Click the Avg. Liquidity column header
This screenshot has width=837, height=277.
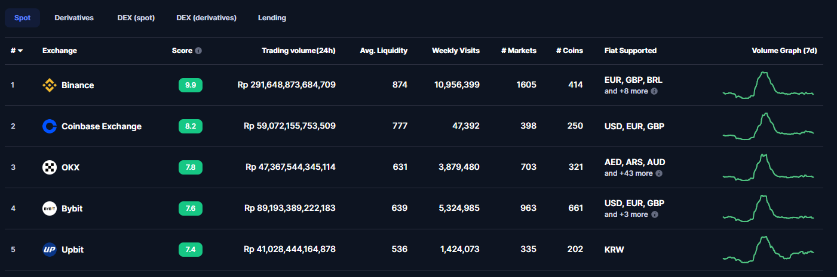(384, 51)
